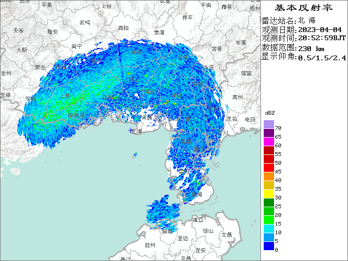The height and width of the screenshot is (261, 348).
Task: Click the 茂名 map label
Action: [x=232, y=119]
